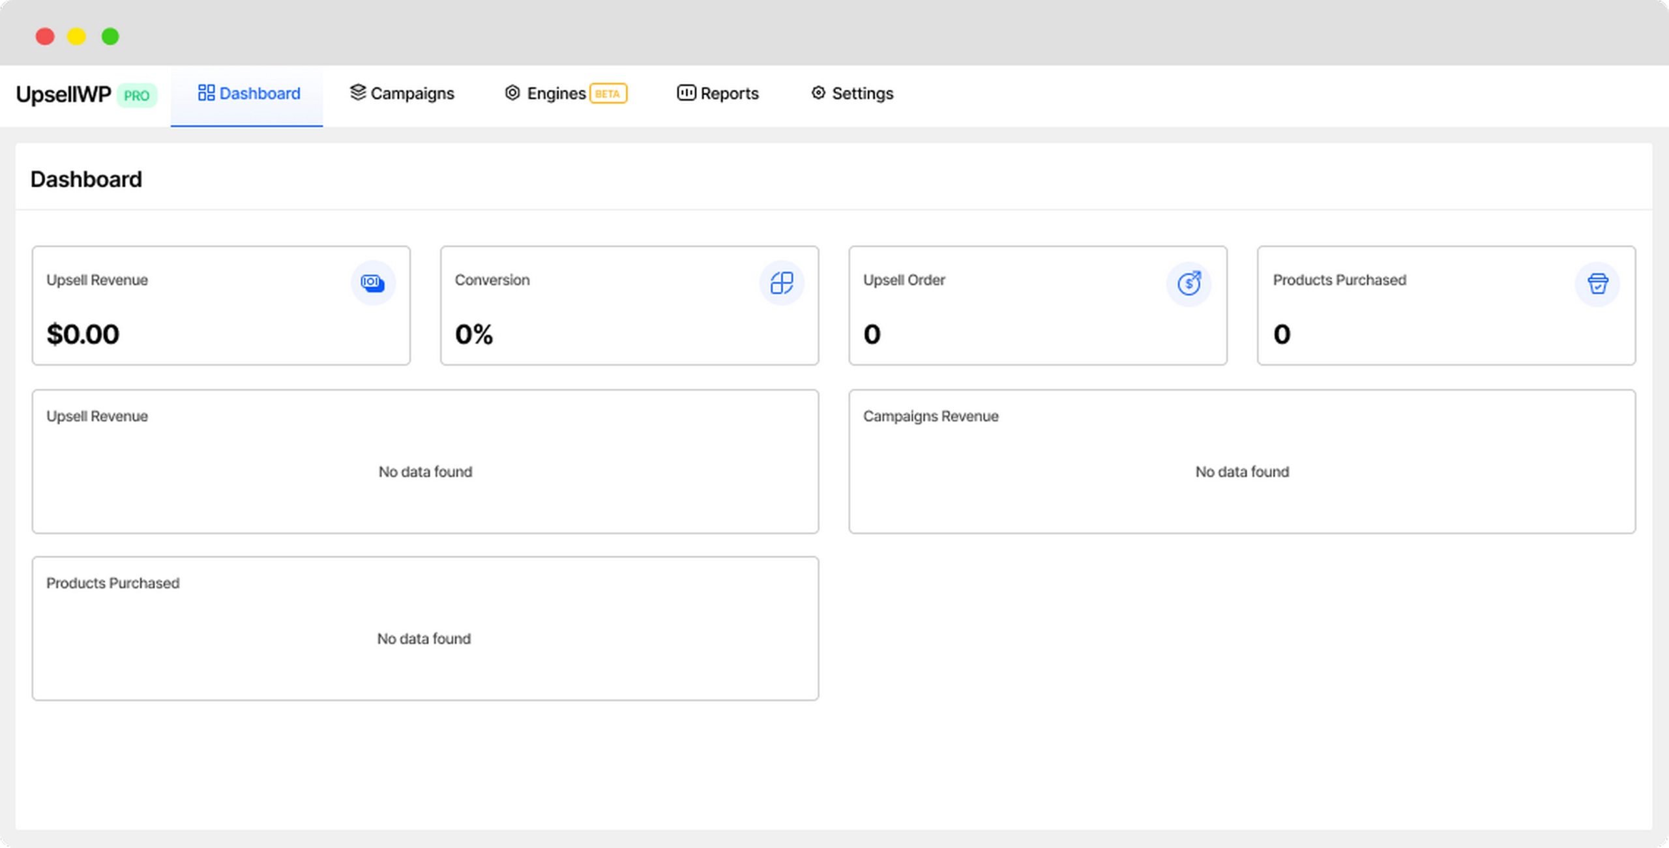Click No data found in Products Purchased panel
The width and height of the screenshot is (1669, 848).
(x=424, y=639)
